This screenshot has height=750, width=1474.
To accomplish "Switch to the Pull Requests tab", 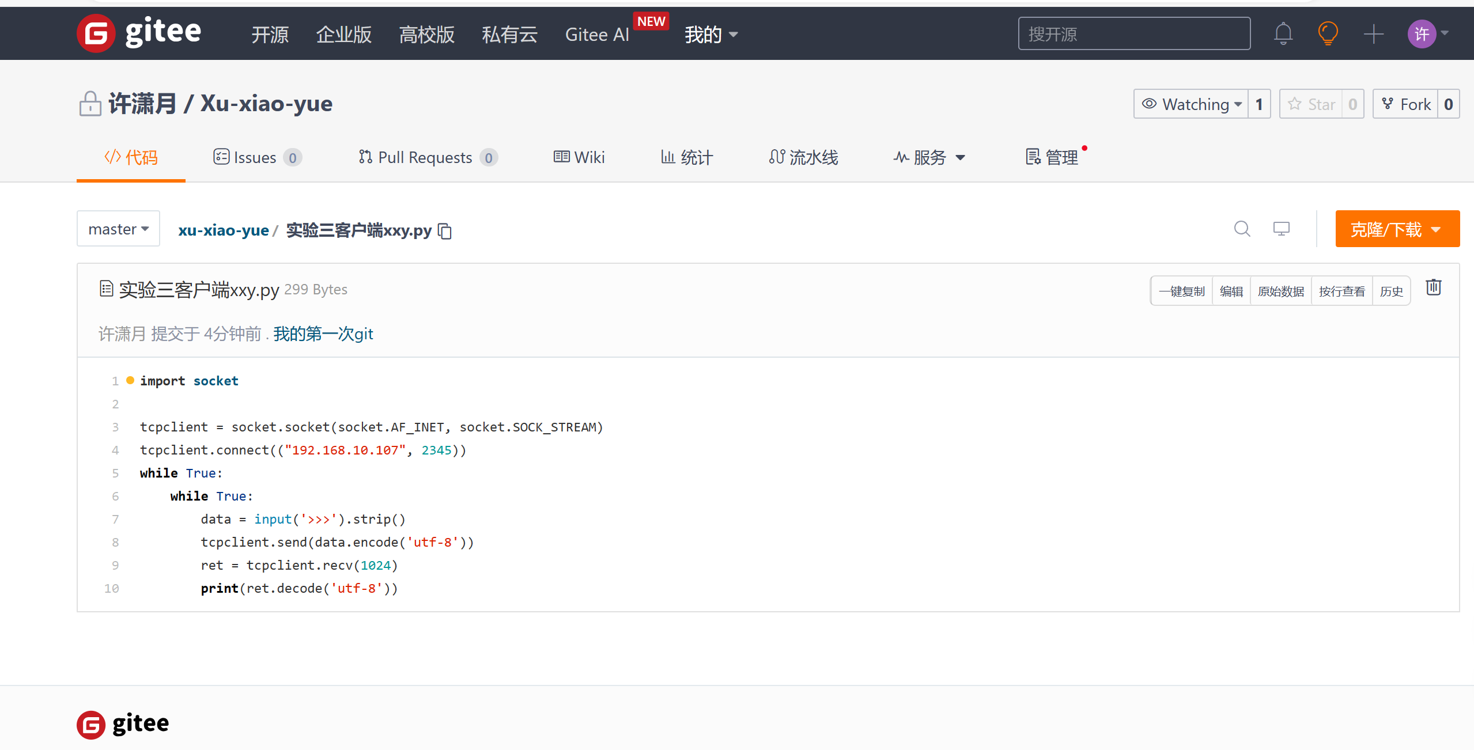I will pos(426,157).
